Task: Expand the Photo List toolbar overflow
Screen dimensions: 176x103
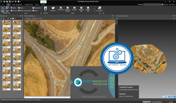Action: click(23, 18)
